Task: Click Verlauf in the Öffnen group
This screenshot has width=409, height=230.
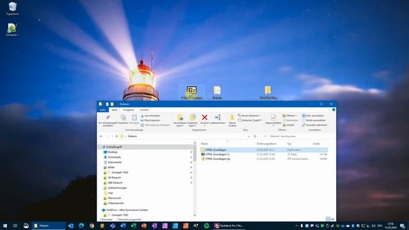Action: pyautogui.click(x=288, y=125)
